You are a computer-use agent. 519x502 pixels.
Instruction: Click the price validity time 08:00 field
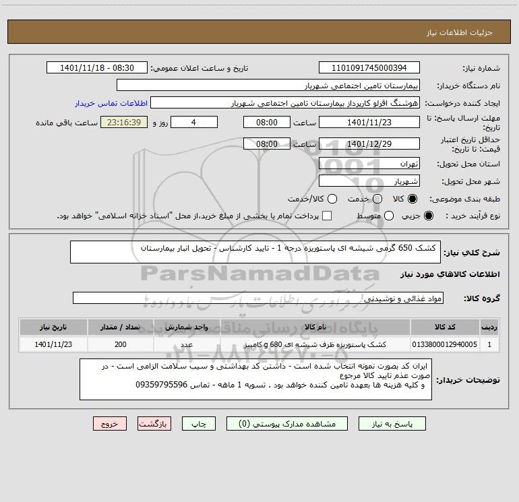tap(267, 144)
